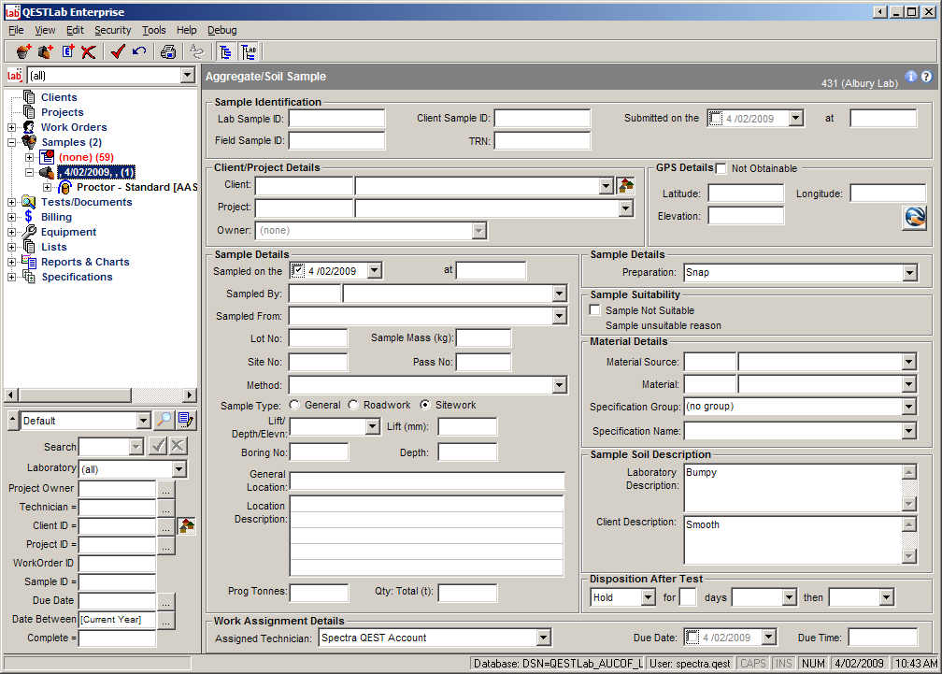Click the printer icon in toolbar
Image resolution: width=942 pixels, height=674 pixels.
point(168,51)
